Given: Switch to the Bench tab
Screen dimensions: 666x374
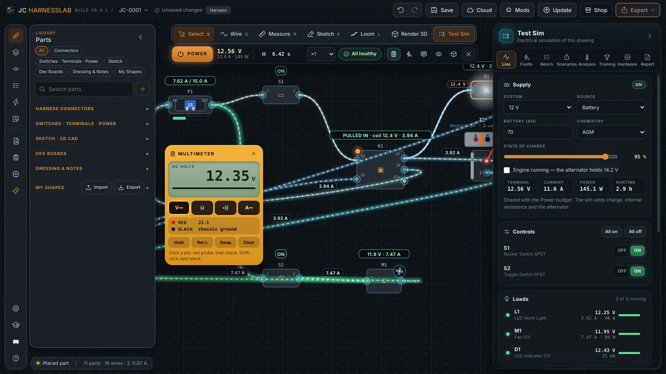Looking at the screenshot, I should [547, 60].
